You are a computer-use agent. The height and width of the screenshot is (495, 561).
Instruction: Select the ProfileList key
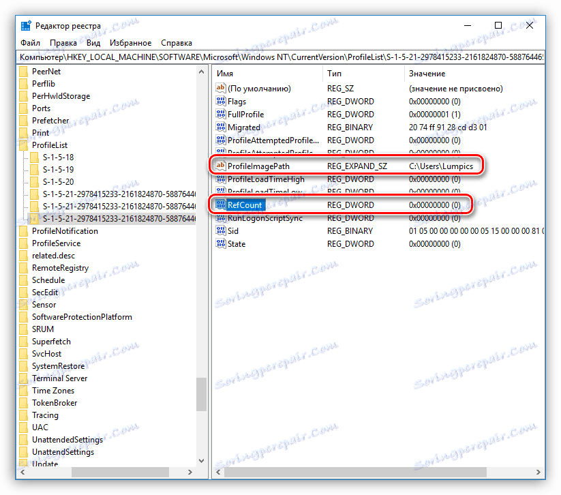50,145
